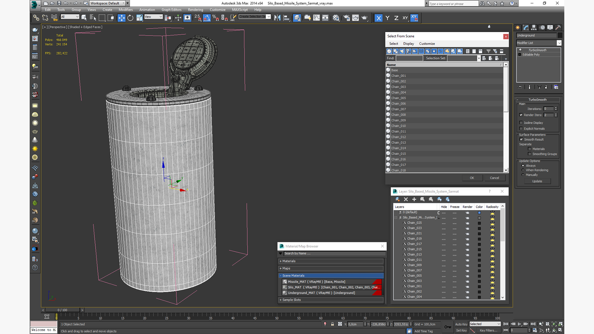Viewport: 594px width, 334px height.
Task: Toggle Angle Snap in main toolbar
Action: click(207, 18)
